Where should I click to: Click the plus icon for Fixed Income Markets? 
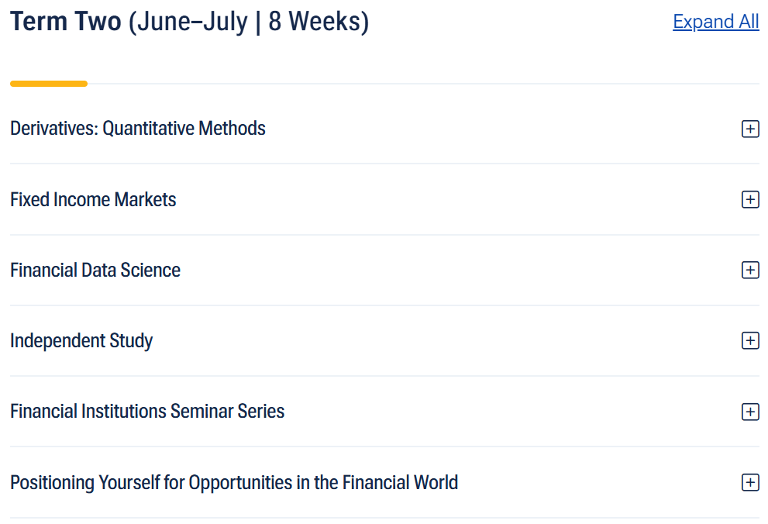point(750,199)
